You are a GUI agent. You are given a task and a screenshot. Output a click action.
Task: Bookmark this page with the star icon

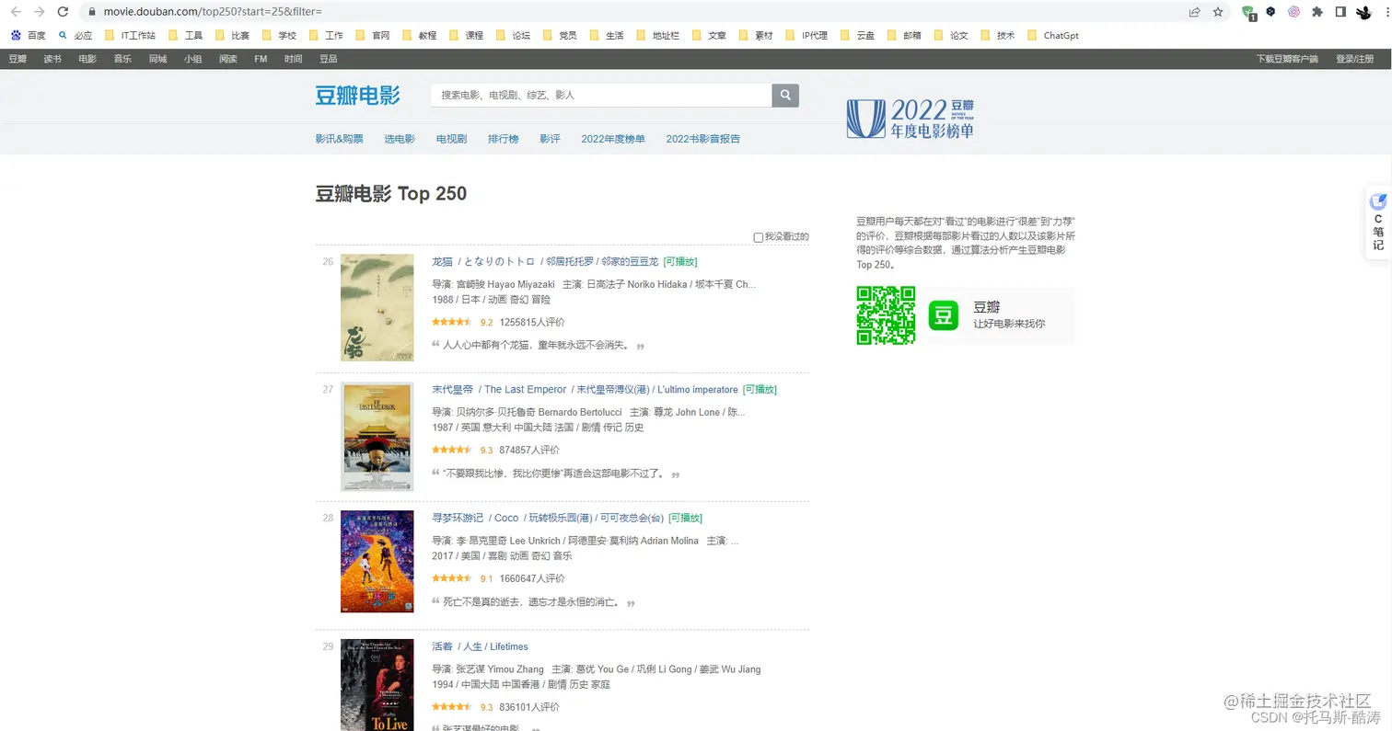tap(1218, 12)
